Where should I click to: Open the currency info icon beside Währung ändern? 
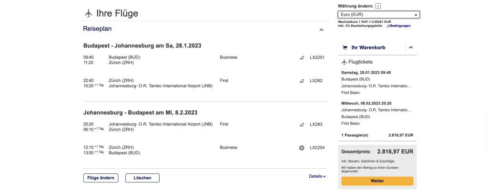[378, 6]
